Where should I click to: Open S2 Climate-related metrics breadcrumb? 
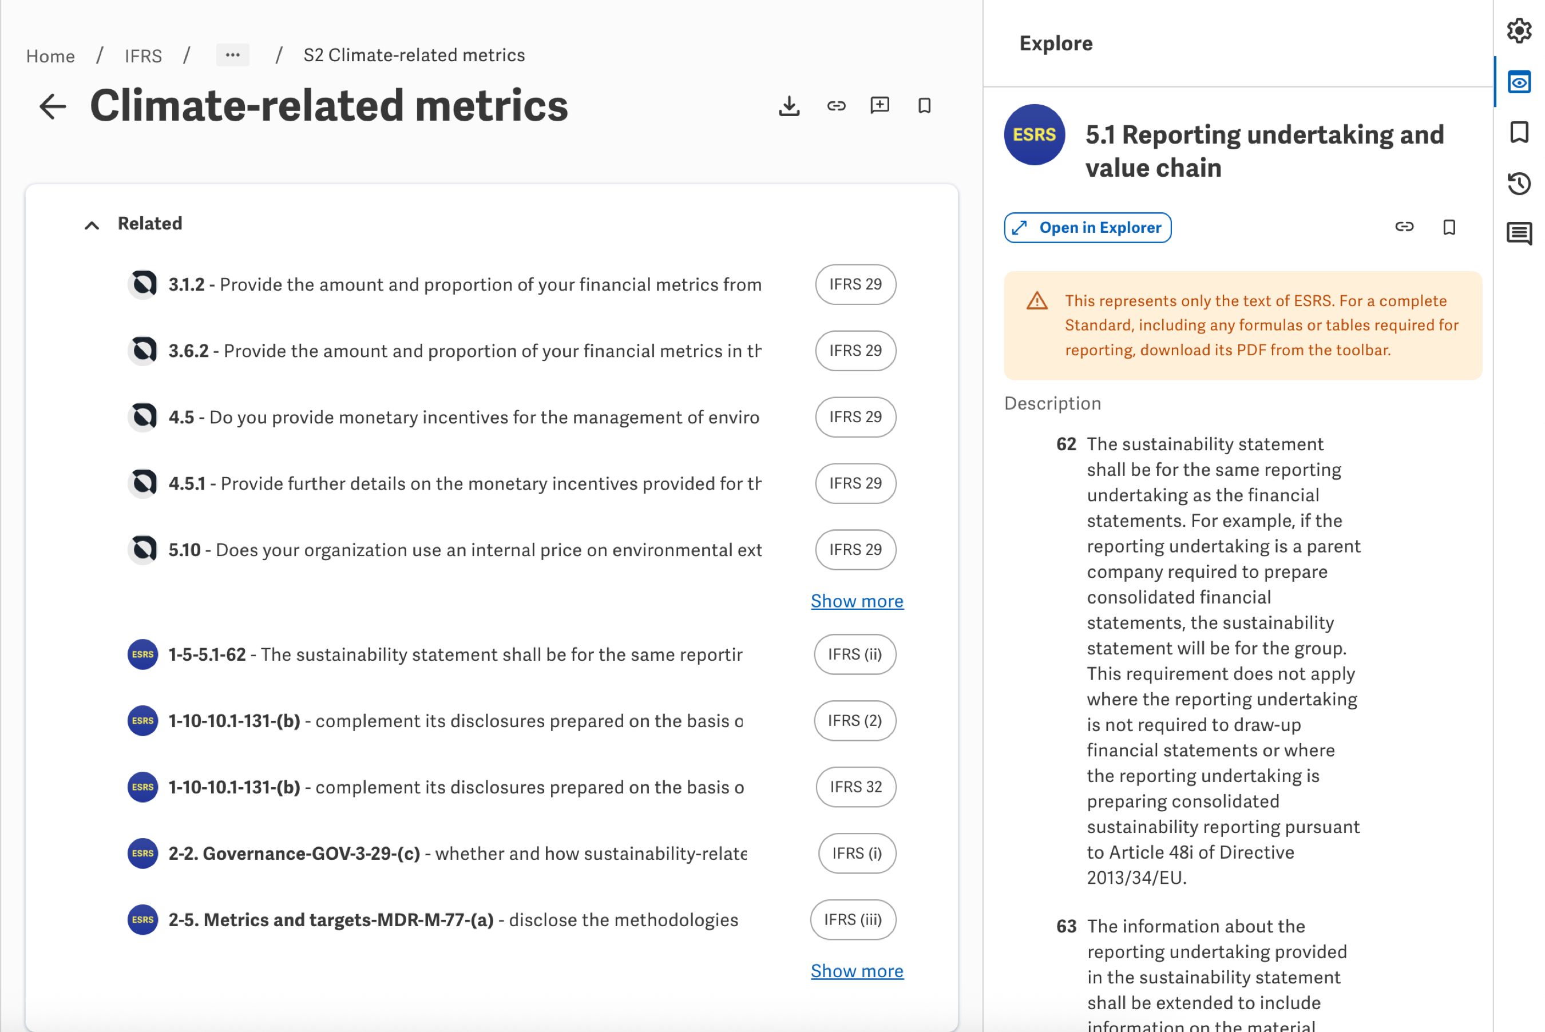click(x=414, y=55)
